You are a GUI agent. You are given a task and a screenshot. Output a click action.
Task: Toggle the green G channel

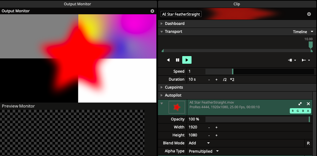pyautogui.click(x=298, y=111)
